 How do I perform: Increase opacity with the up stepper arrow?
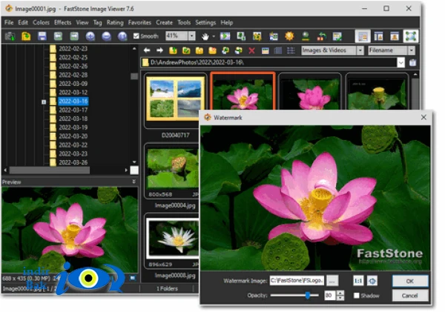340,293
